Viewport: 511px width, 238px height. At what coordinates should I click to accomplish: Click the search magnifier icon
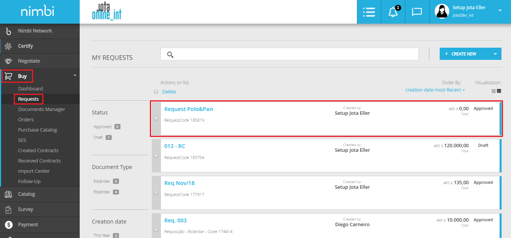tap(170, 55)
